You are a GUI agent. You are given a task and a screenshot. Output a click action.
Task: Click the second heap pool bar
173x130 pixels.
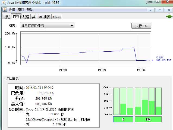coord(123,101)
